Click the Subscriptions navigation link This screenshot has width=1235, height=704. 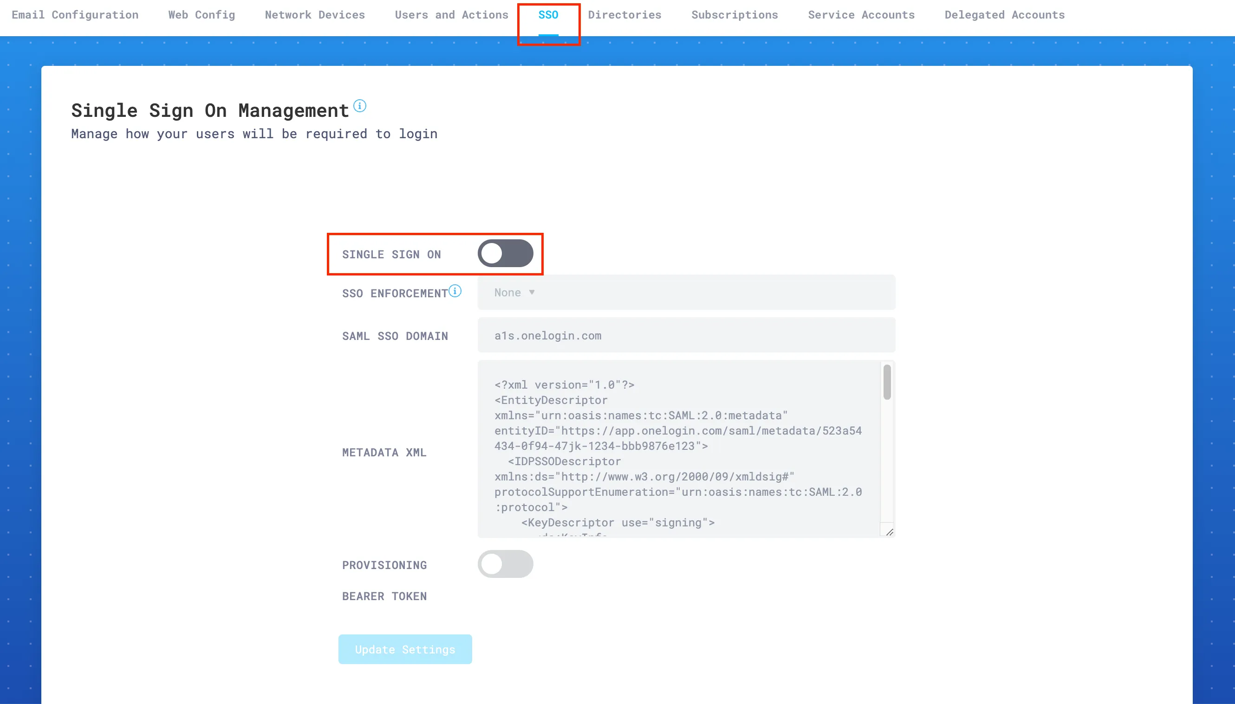tap(732, 14)
